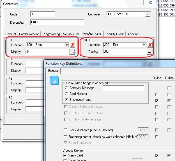Open the Sensors List tab
The width and height of the screenshot is (175, 161).
coord(71,34)
